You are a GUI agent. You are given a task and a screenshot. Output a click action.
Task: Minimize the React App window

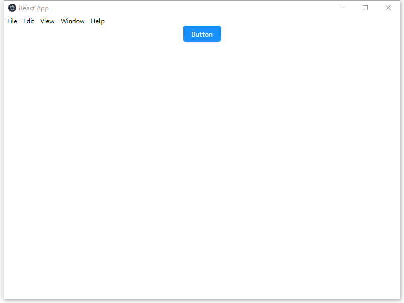[342, 8]
